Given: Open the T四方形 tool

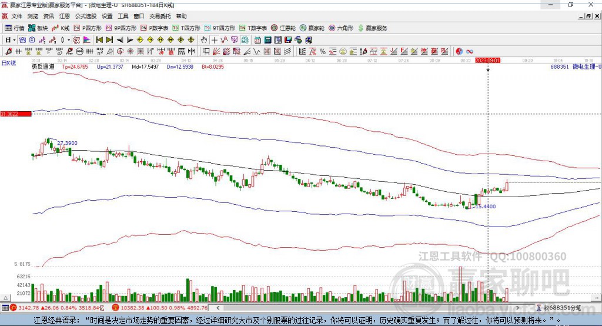Looking at the screenshot, I should point(186,28).
